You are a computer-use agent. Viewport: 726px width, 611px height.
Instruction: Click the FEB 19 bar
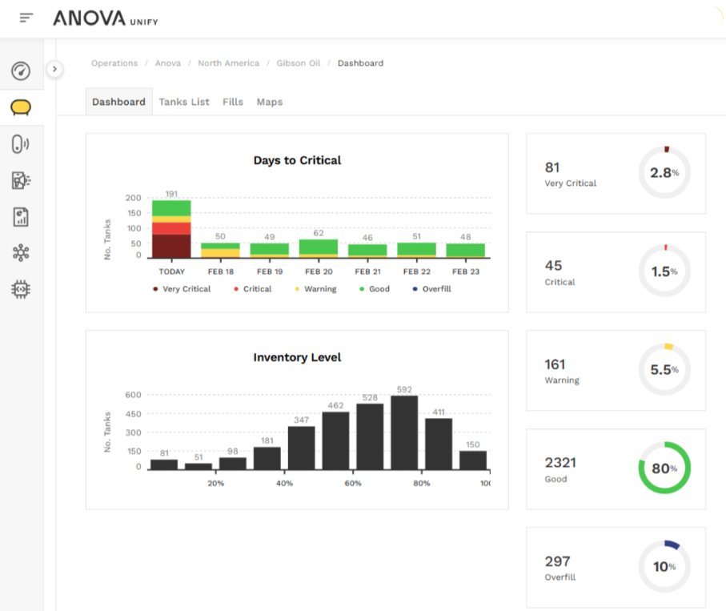click(x=270, y=250)
